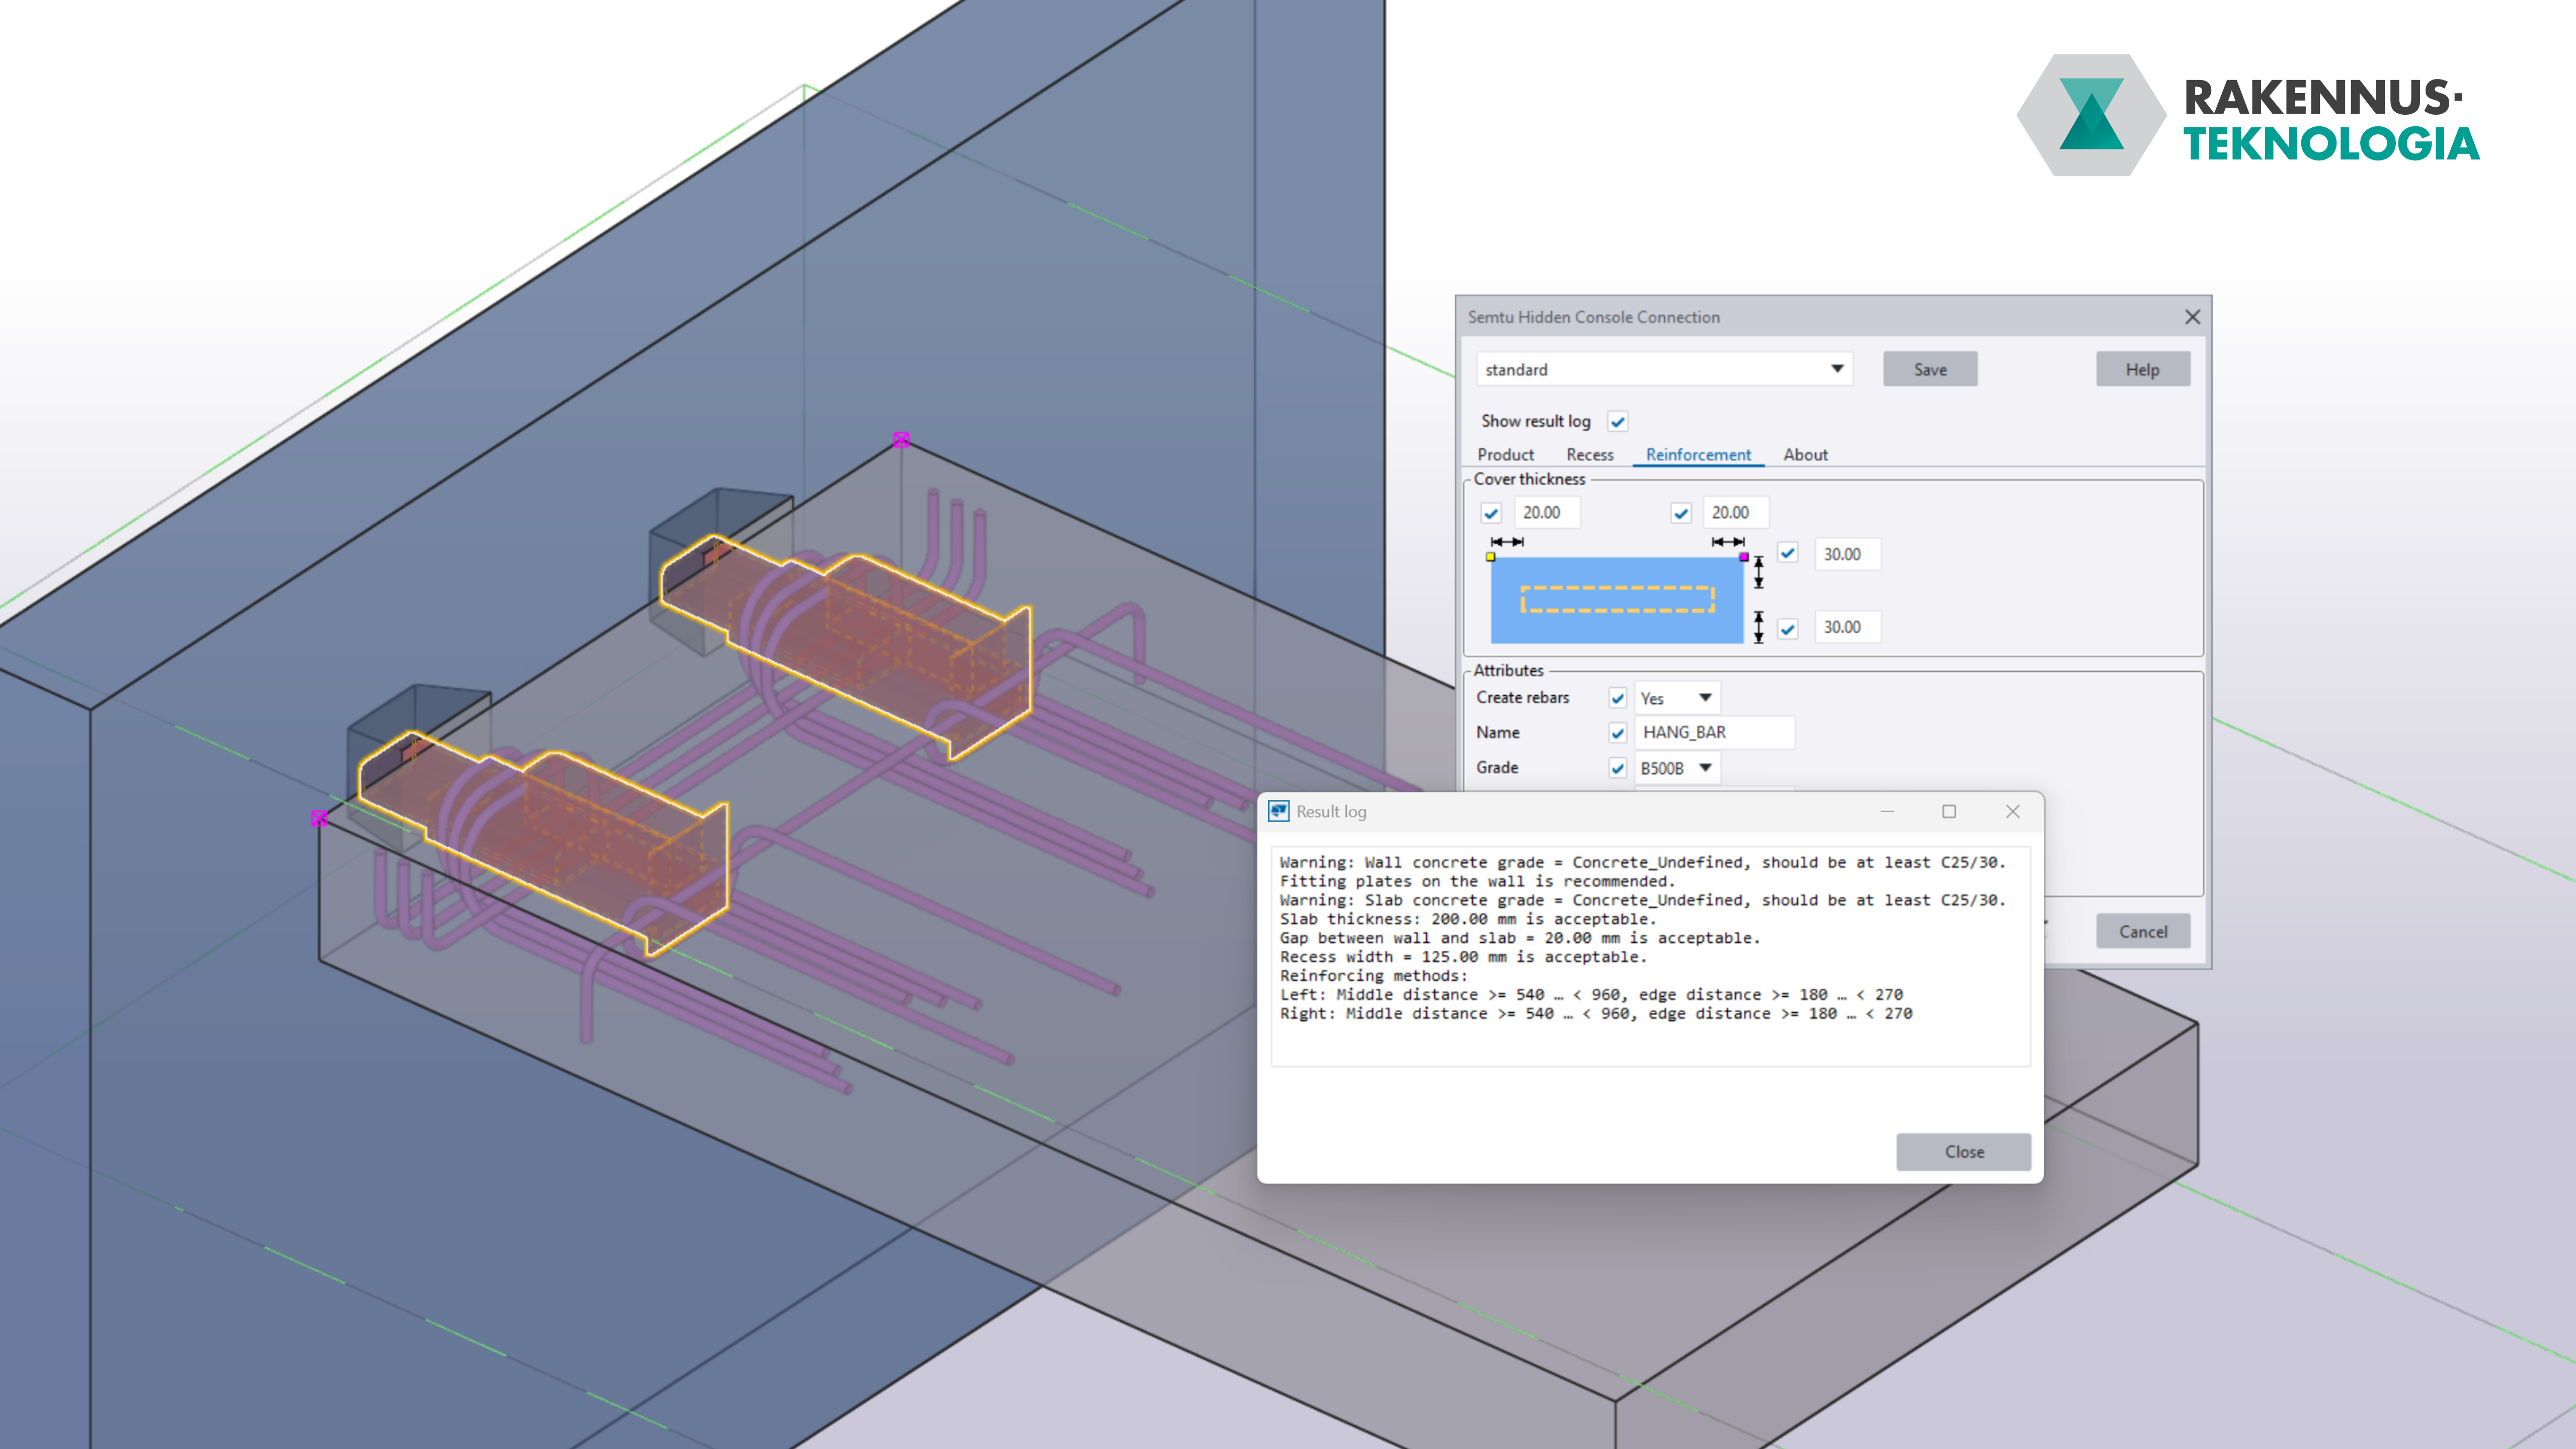This screenshot has width=2576, height=1449.
Task: Uncheck the Create rebars attribute checkbox
Action: 1618,698
